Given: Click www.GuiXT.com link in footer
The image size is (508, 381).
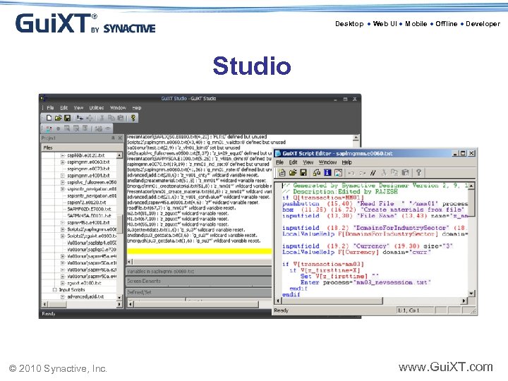Looking at the screenshot, I should point(446,367).
